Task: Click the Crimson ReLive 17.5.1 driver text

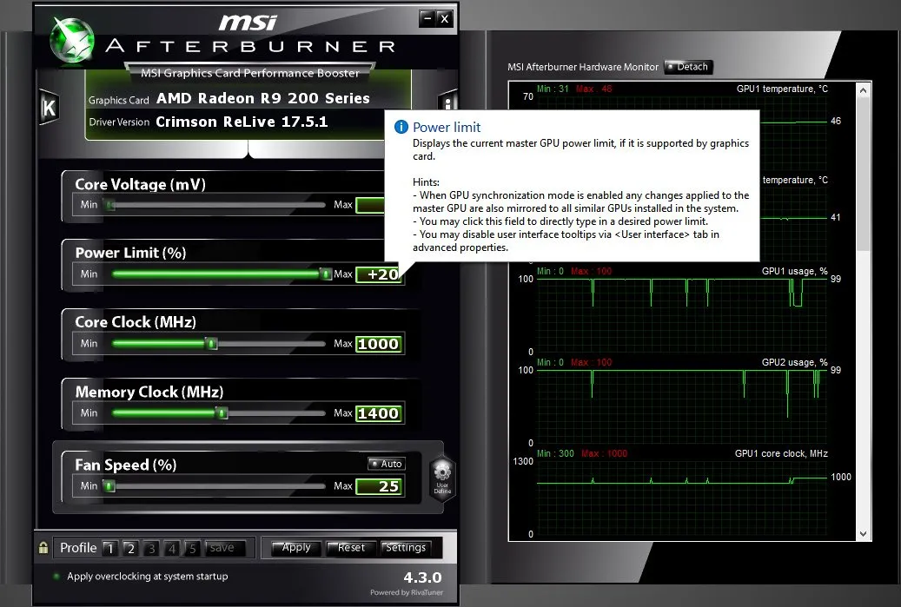Action: coord(242,122)
